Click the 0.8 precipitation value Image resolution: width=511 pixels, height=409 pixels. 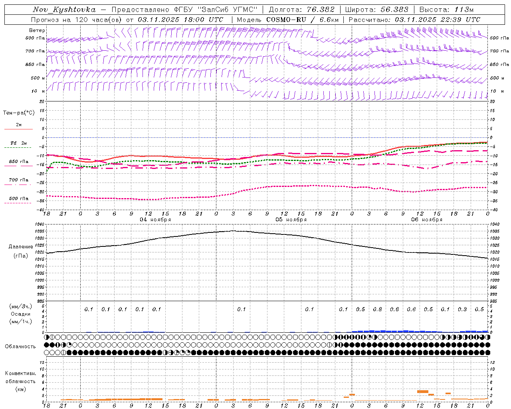click(377, 309)
